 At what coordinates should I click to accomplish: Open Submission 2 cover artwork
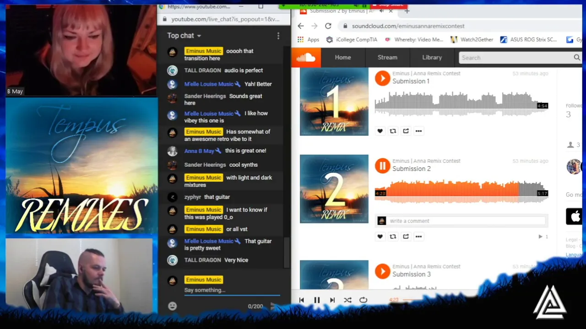pos(334,189)
